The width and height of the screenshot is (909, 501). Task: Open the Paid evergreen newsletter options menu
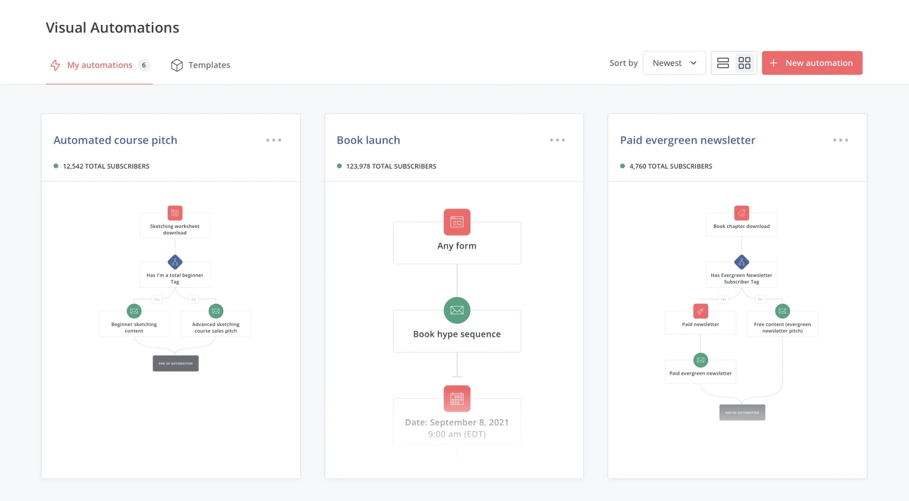click(840, 140)
